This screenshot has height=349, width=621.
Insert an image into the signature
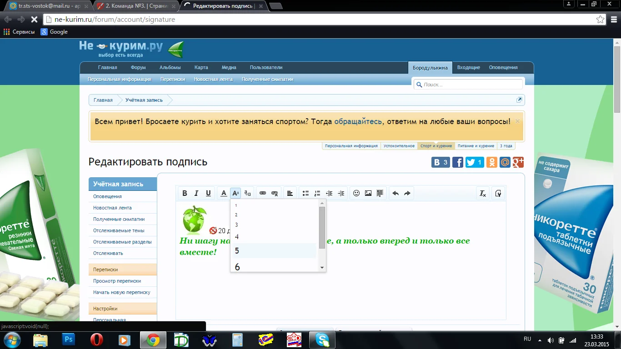tap(368, 193)
